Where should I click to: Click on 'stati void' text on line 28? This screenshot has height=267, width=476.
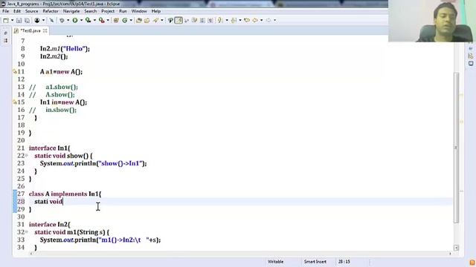point(48,201)
